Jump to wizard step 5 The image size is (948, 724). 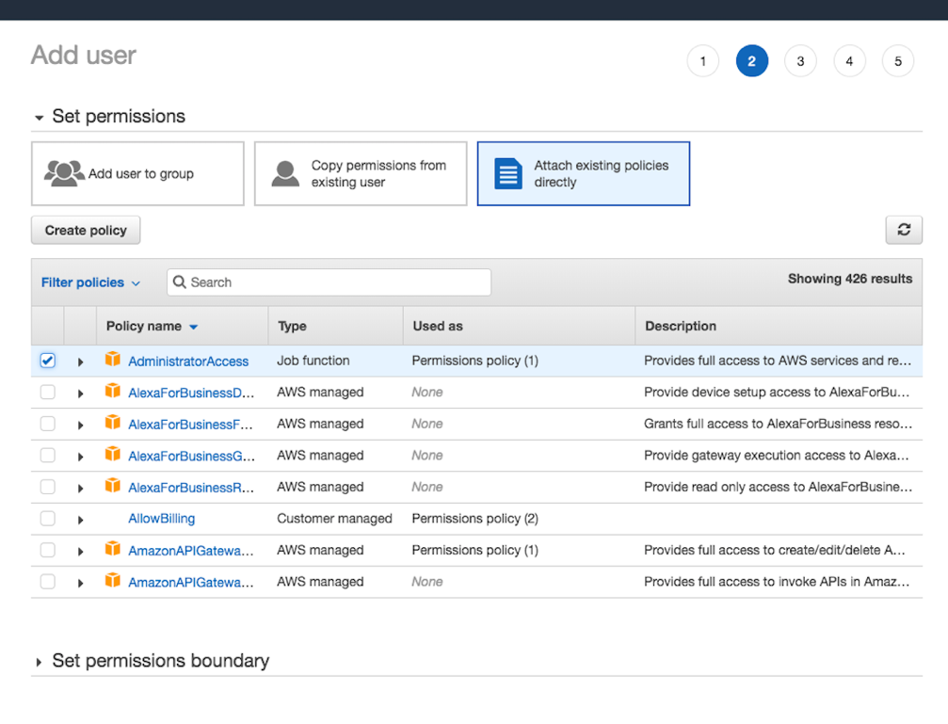[898, 61]
